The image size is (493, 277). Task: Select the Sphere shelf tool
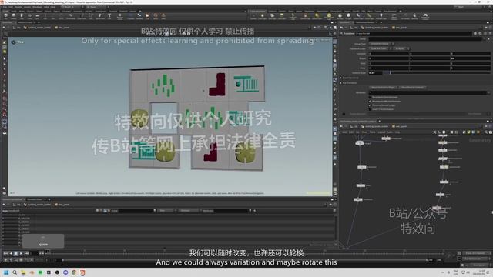click(x=14, y=15)
